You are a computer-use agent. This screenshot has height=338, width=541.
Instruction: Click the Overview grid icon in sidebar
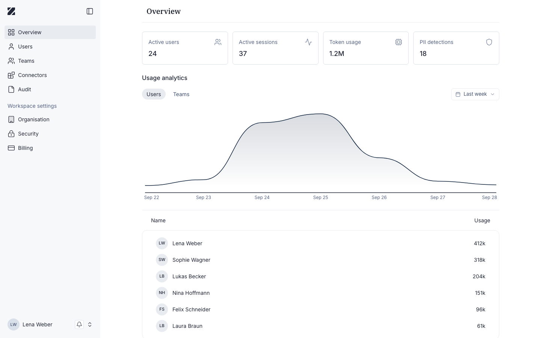pos(11,32)
